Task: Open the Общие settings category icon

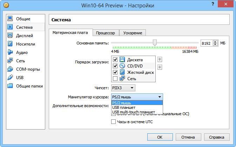Action: [10, 19]
